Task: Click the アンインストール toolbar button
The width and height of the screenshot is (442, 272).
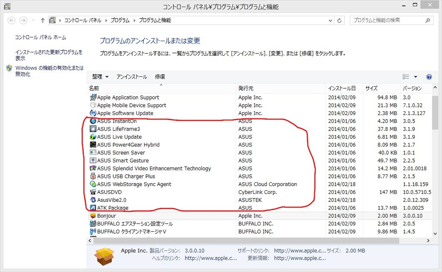Action: [132, 77]
